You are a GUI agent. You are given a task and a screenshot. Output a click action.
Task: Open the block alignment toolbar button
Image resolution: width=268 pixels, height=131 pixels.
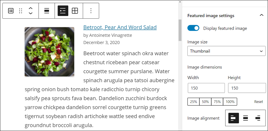click(47, 11)
